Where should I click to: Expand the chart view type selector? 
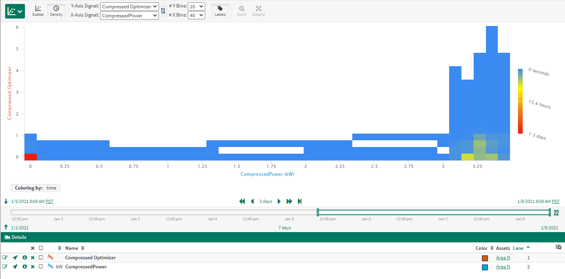[15, 11]
